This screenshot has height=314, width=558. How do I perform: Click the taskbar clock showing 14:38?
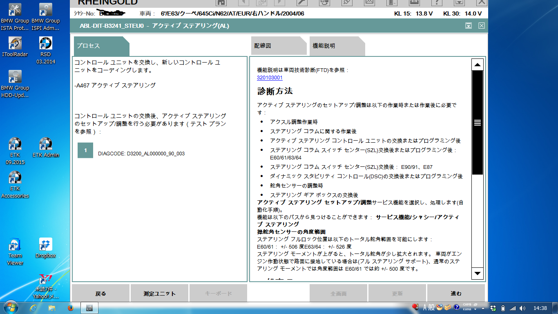[x=540, y=308]
